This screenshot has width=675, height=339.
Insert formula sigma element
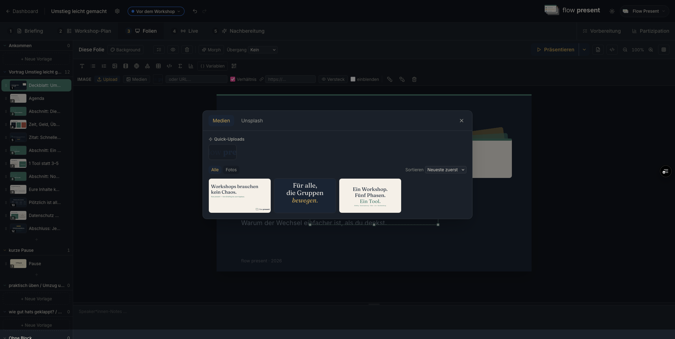pos(180,66)
